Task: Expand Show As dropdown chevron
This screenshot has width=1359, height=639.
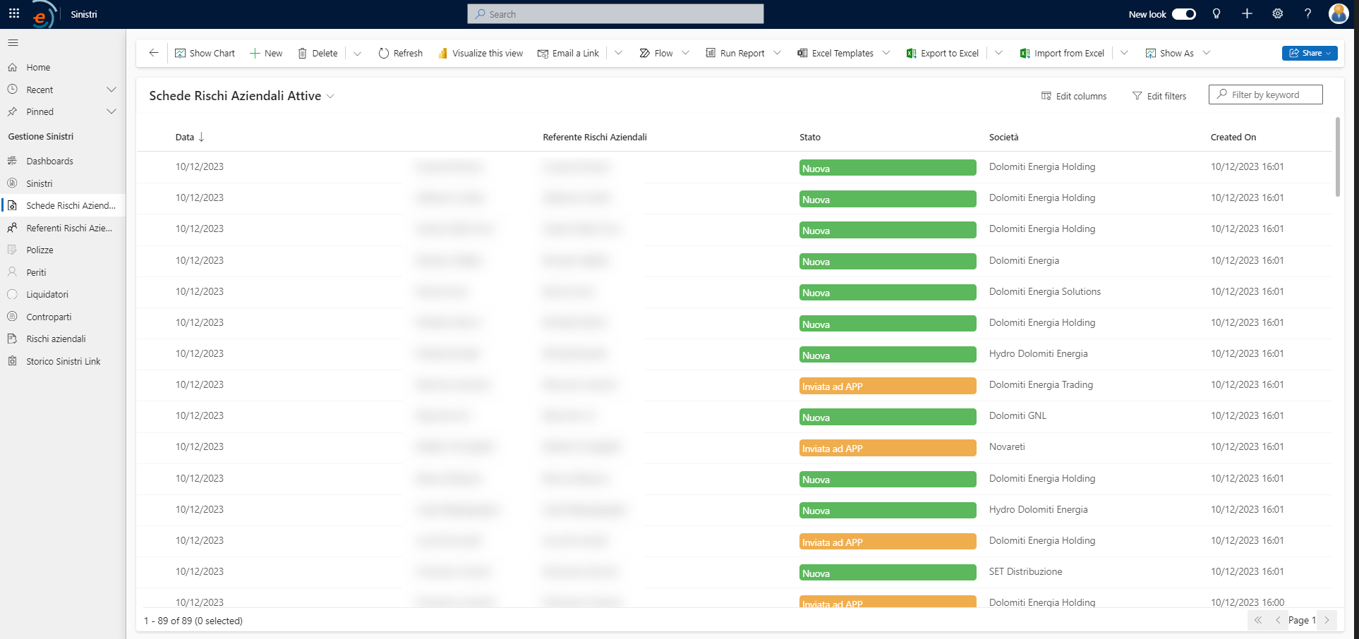Action: (1207, 53)
